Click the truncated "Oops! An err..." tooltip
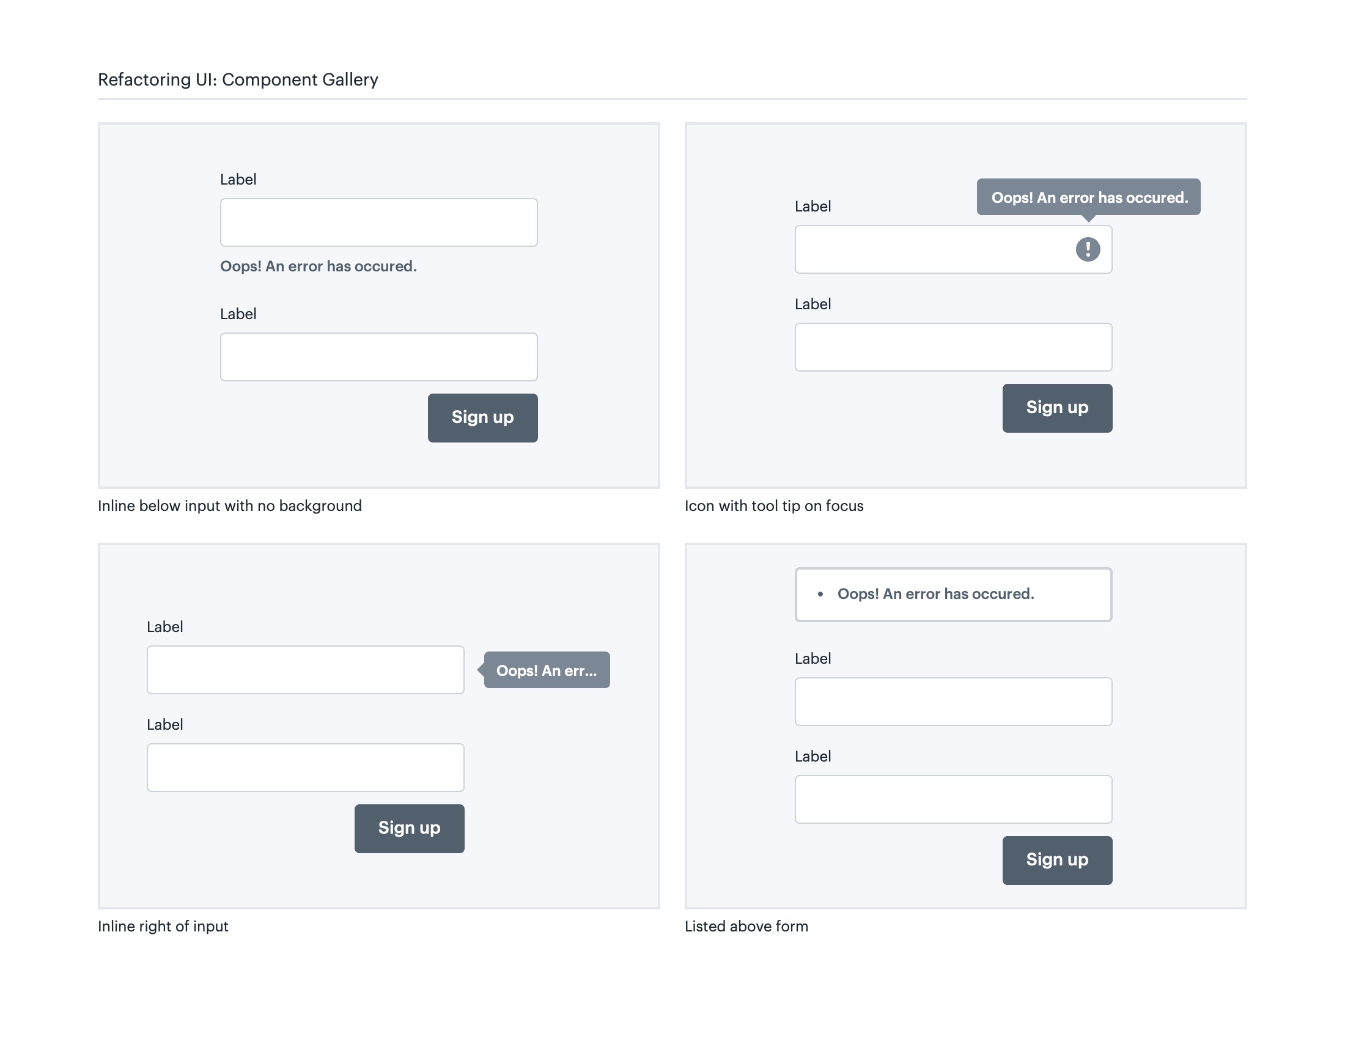1345x1039 pixels. click(547, 670)
